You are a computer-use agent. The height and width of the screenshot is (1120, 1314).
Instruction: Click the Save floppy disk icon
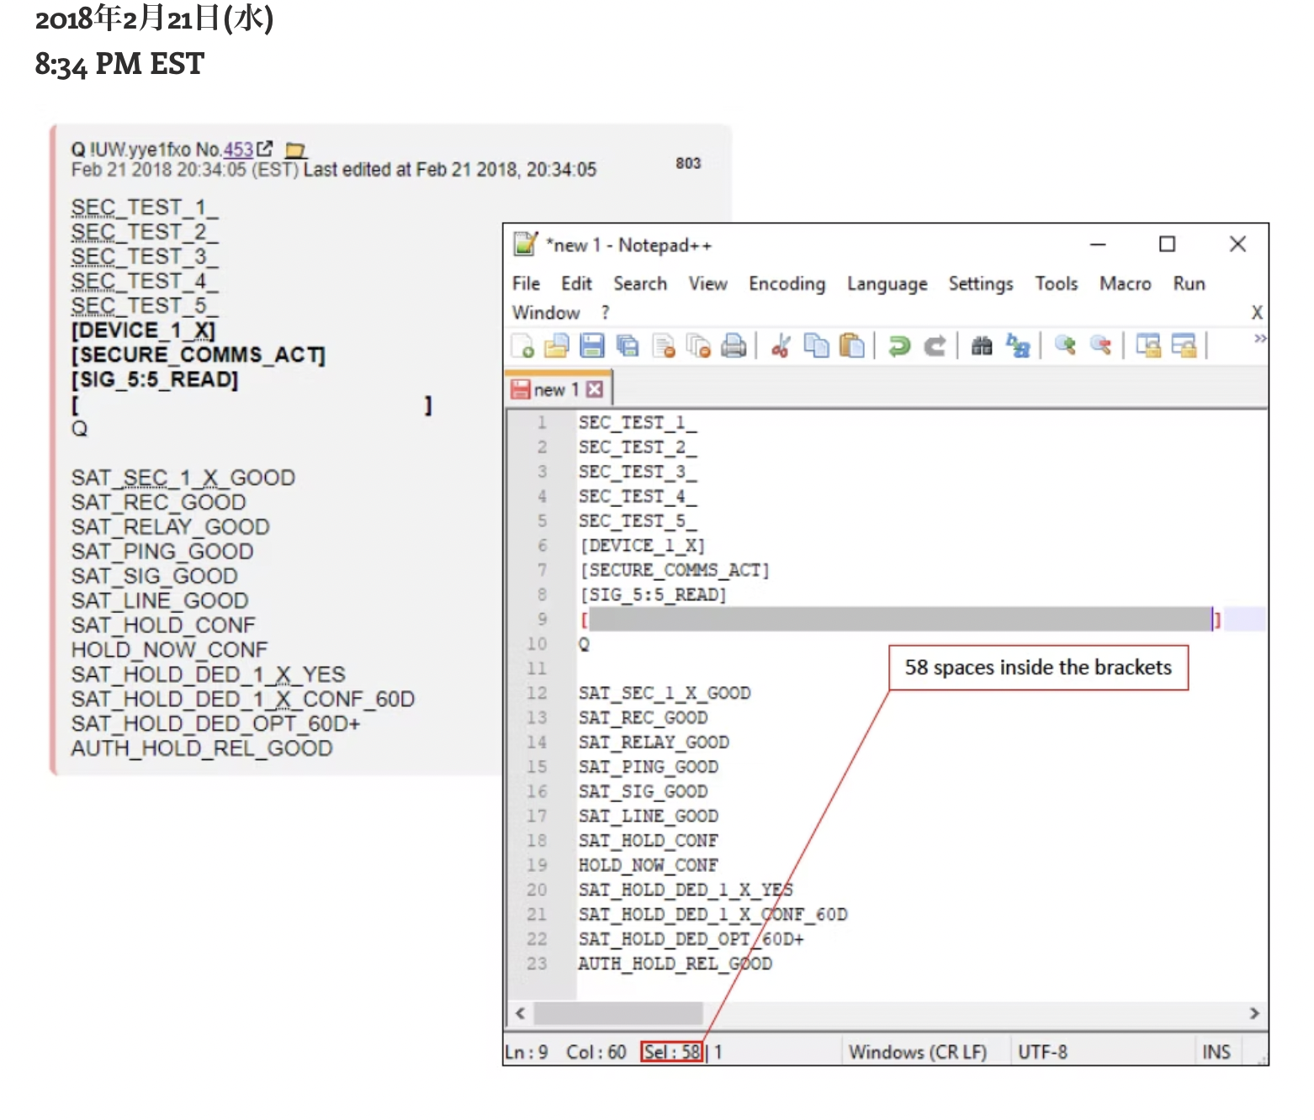592,346
